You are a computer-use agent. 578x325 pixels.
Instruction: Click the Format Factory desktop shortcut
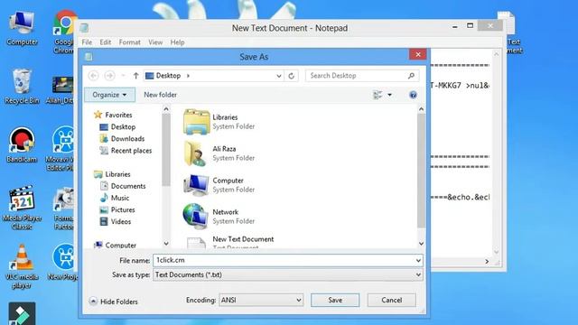64,209
